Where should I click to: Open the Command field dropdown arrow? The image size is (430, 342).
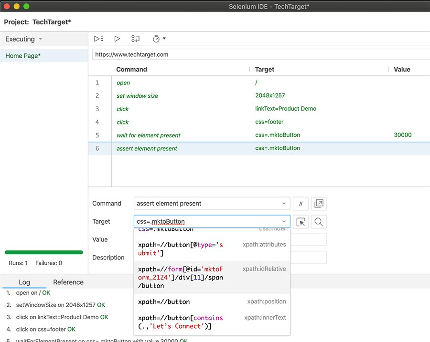tap(284, 204)
